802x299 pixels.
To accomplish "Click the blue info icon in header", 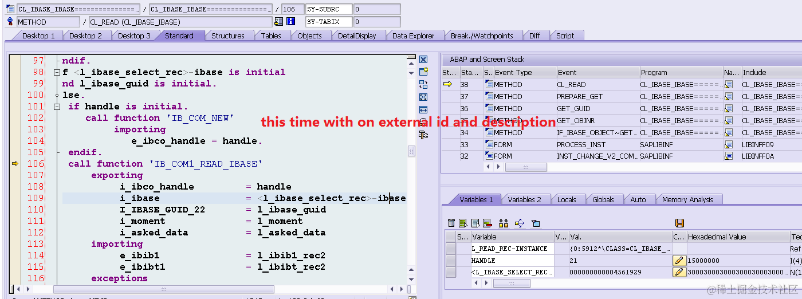I will (290, 22).
